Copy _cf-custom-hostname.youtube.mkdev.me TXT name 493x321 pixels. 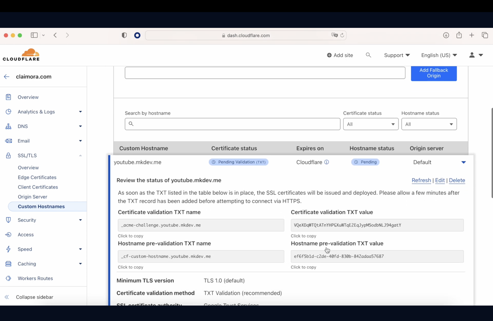click(x=201, y=257)
